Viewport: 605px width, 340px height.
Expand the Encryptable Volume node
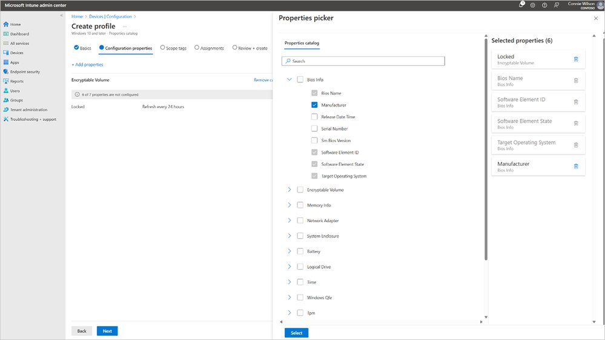pos(289,189)
